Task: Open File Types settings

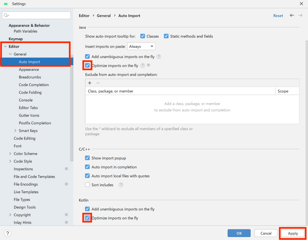Action: click(22, 199)
